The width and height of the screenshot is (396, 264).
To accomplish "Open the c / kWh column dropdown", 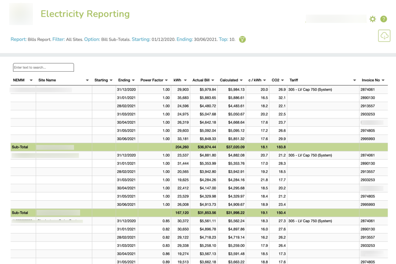I will [264, 81].
